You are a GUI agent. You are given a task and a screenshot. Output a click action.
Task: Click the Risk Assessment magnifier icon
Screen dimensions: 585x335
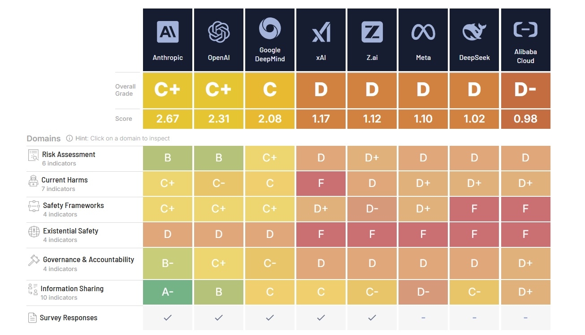[33, 154]
